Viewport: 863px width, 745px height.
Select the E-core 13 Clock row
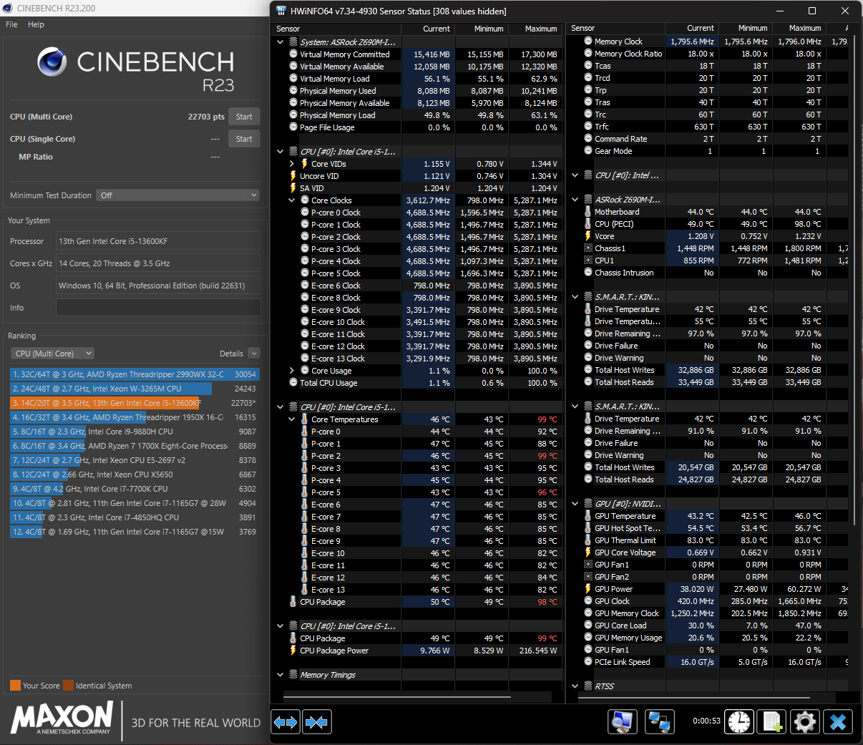(418, 359)
